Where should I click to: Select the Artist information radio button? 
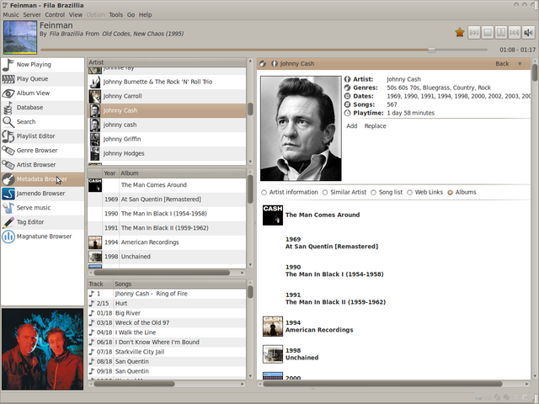pyautogui.click(x=264, y=193)
